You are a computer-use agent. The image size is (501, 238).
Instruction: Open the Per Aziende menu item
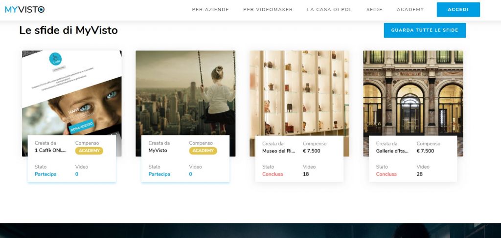click(x=210, y=10)
